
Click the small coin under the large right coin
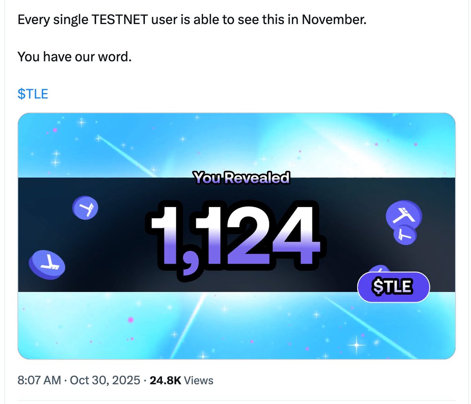tap(405, 235)
